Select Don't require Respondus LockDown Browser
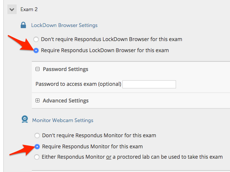This screenshot has width=230, height=172. coord(36,39)
